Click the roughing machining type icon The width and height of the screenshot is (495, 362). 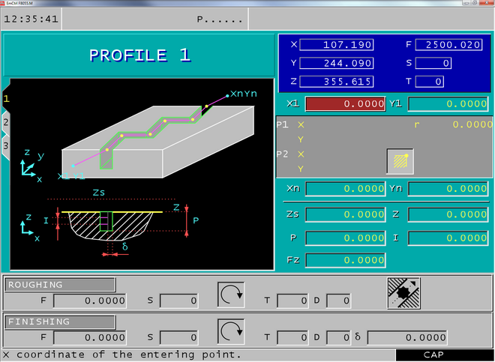point(403,292)
